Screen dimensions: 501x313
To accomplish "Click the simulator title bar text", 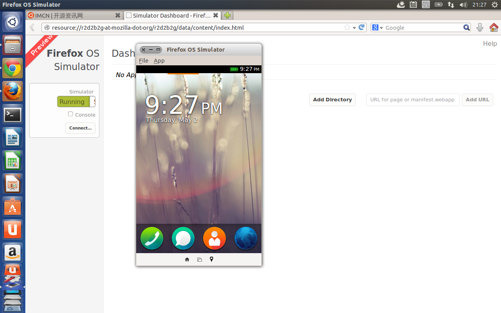I will pos(196,50).
